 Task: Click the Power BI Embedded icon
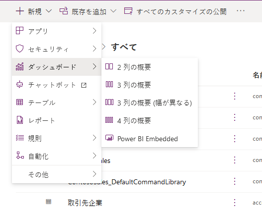(x=109, y=138)
